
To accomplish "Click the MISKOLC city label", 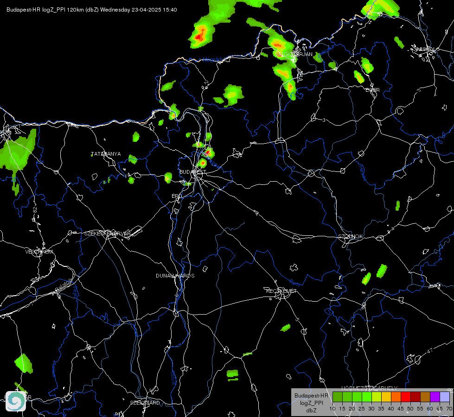I will tap(427, 49).
